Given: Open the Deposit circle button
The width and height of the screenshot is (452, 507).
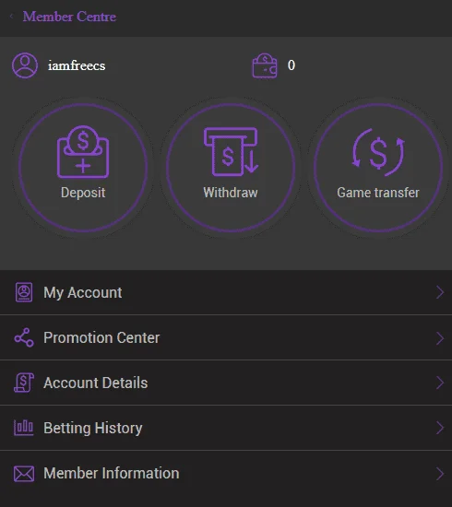Looking at the screenshot, I should pyautogui.click(x=83, y=168).
